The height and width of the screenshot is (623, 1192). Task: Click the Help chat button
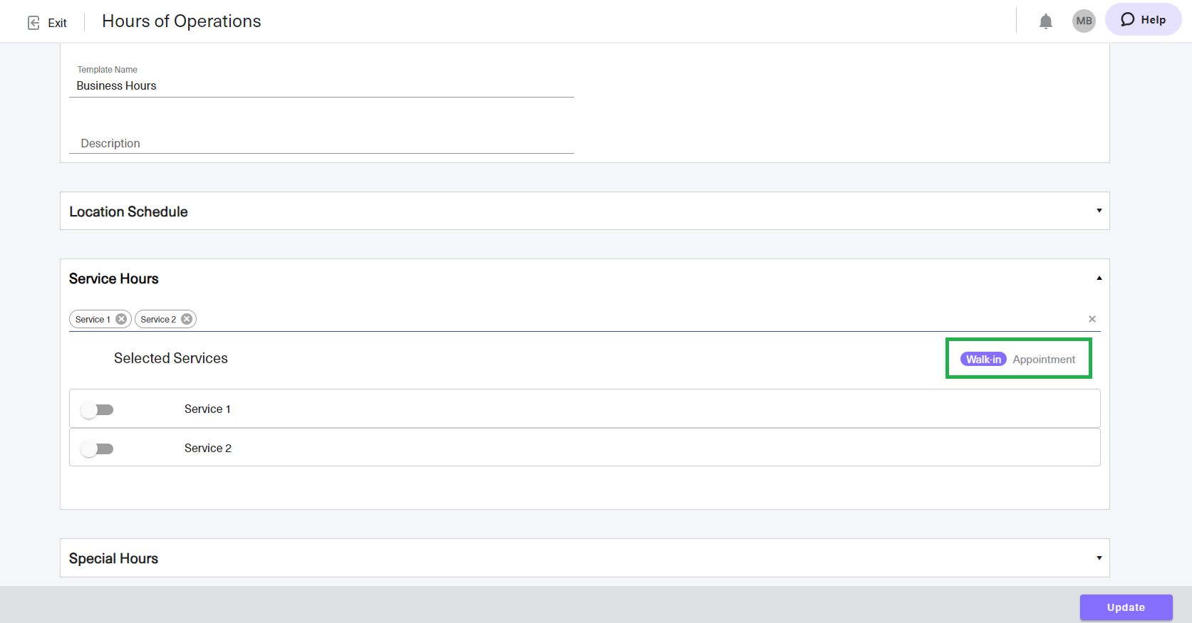(x=1143, y=20)
